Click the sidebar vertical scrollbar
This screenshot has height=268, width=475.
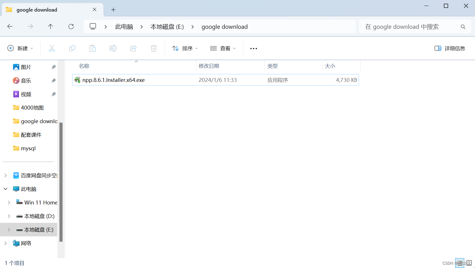tap(61, 182)
